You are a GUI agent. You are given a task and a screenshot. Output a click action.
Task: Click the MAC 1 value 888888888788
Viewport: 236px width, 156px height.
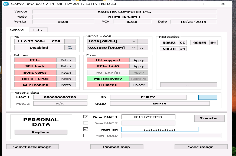coord(60,97)
